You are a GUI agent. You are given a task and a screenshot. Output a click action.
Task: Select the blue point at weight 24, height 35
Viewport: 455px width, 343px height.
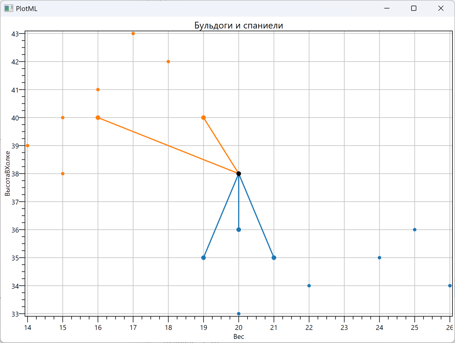379,258
